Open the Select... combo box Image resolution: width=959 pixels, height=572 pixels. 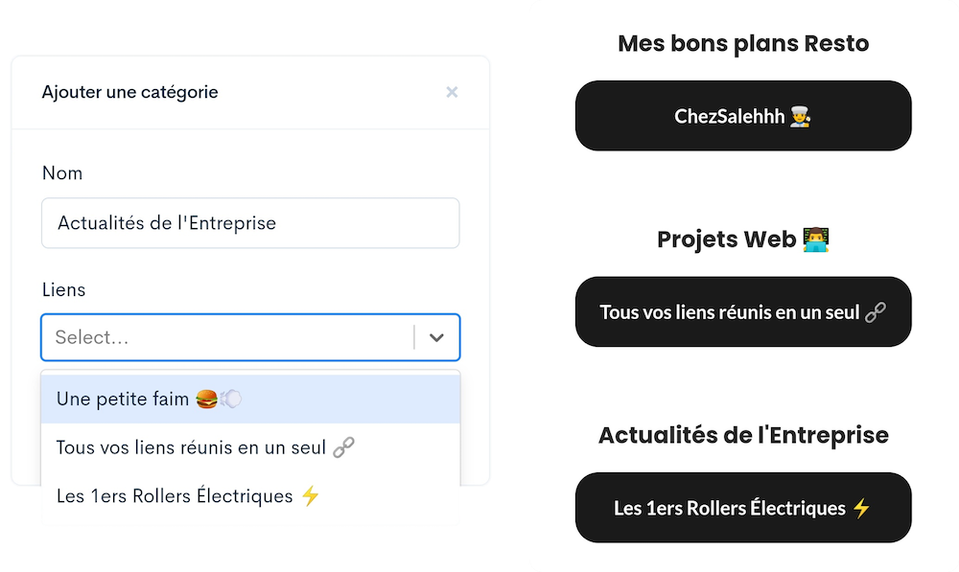coord(250,337)
